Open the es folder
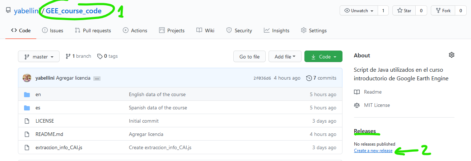The width and height of the screenshot is (471, 161). click(x=38, y=108)
